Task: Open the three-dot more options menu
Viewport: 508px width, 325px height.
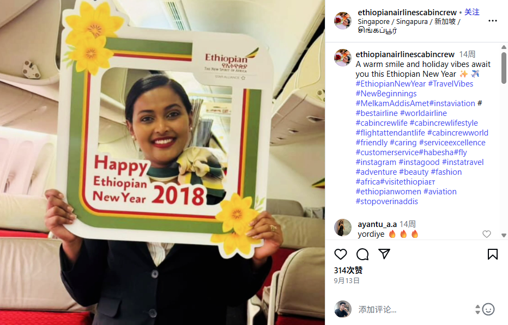Action: (x=492, y=21)
